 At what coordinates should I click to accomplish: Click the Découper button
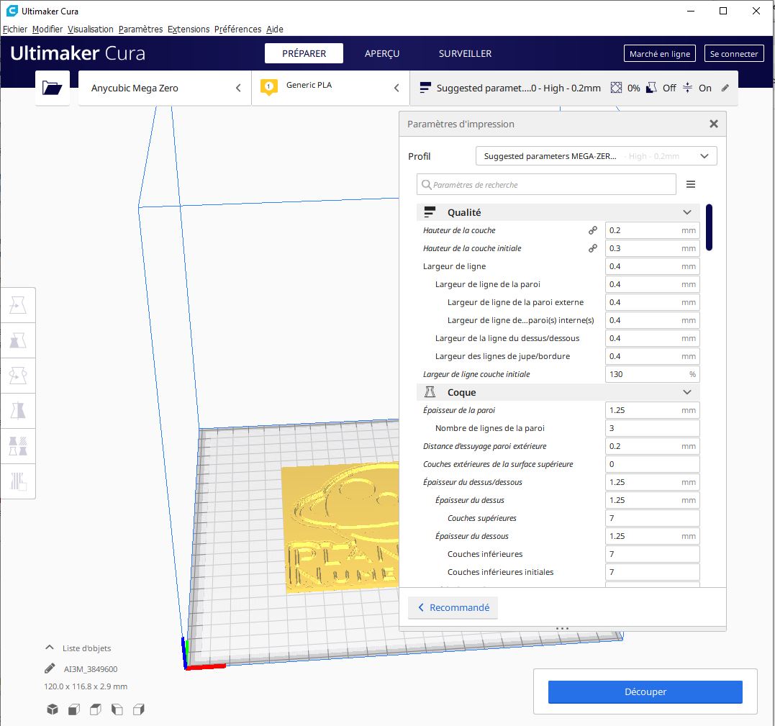point(645,692)
